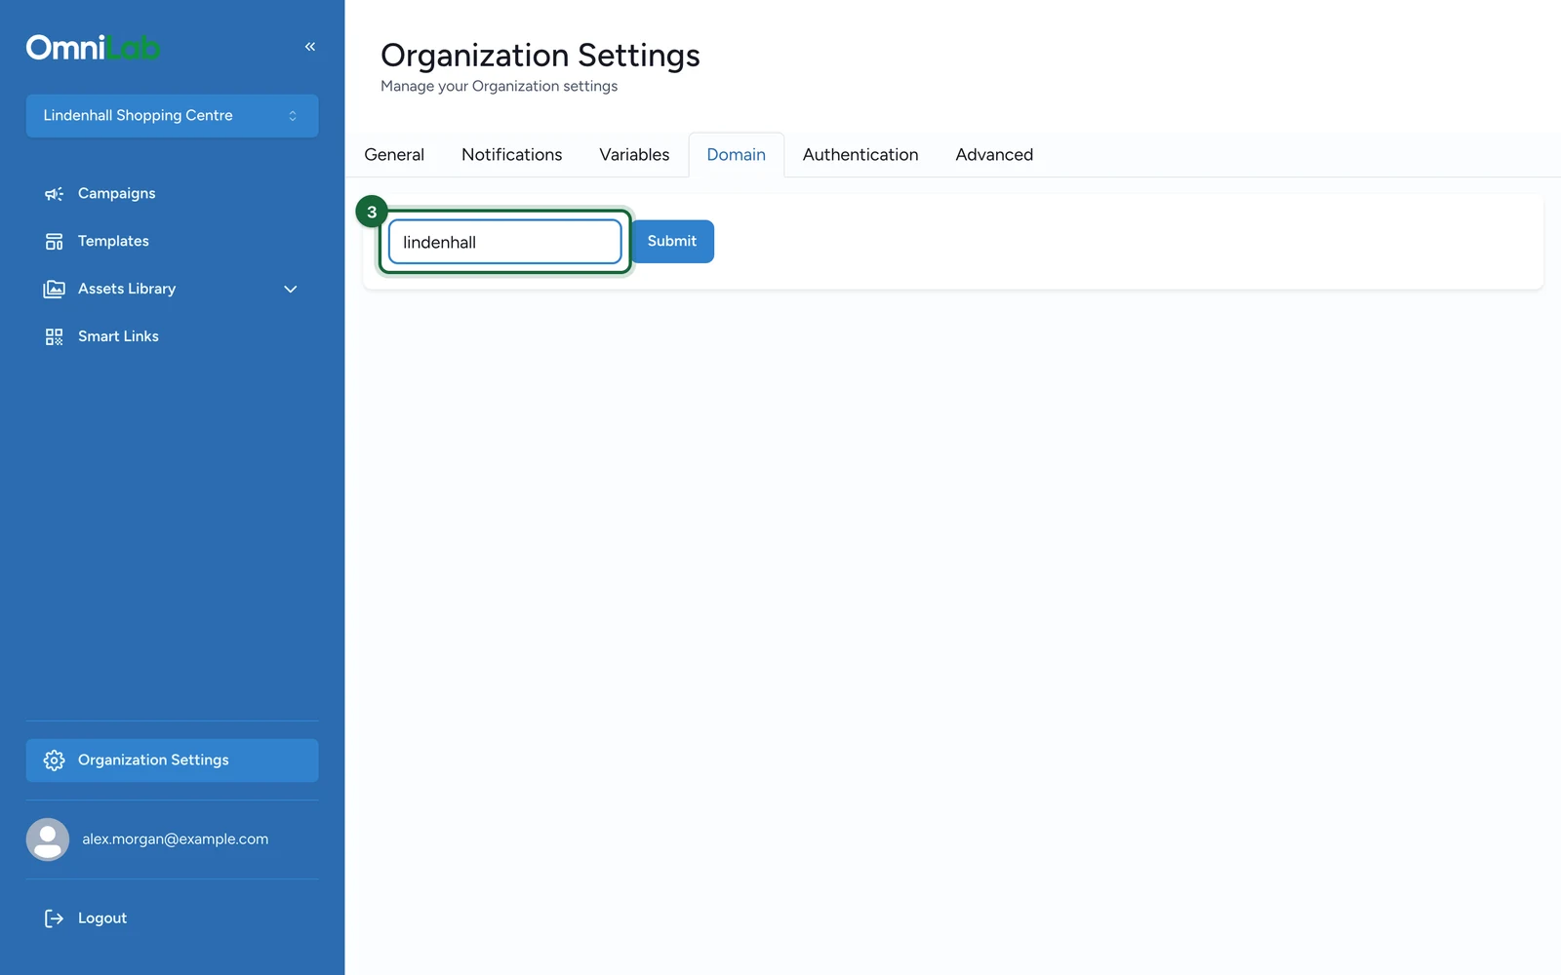The image size is (1561, 975).
Task: Click the Templates layout icon
Action: click(x=55, y=242)
